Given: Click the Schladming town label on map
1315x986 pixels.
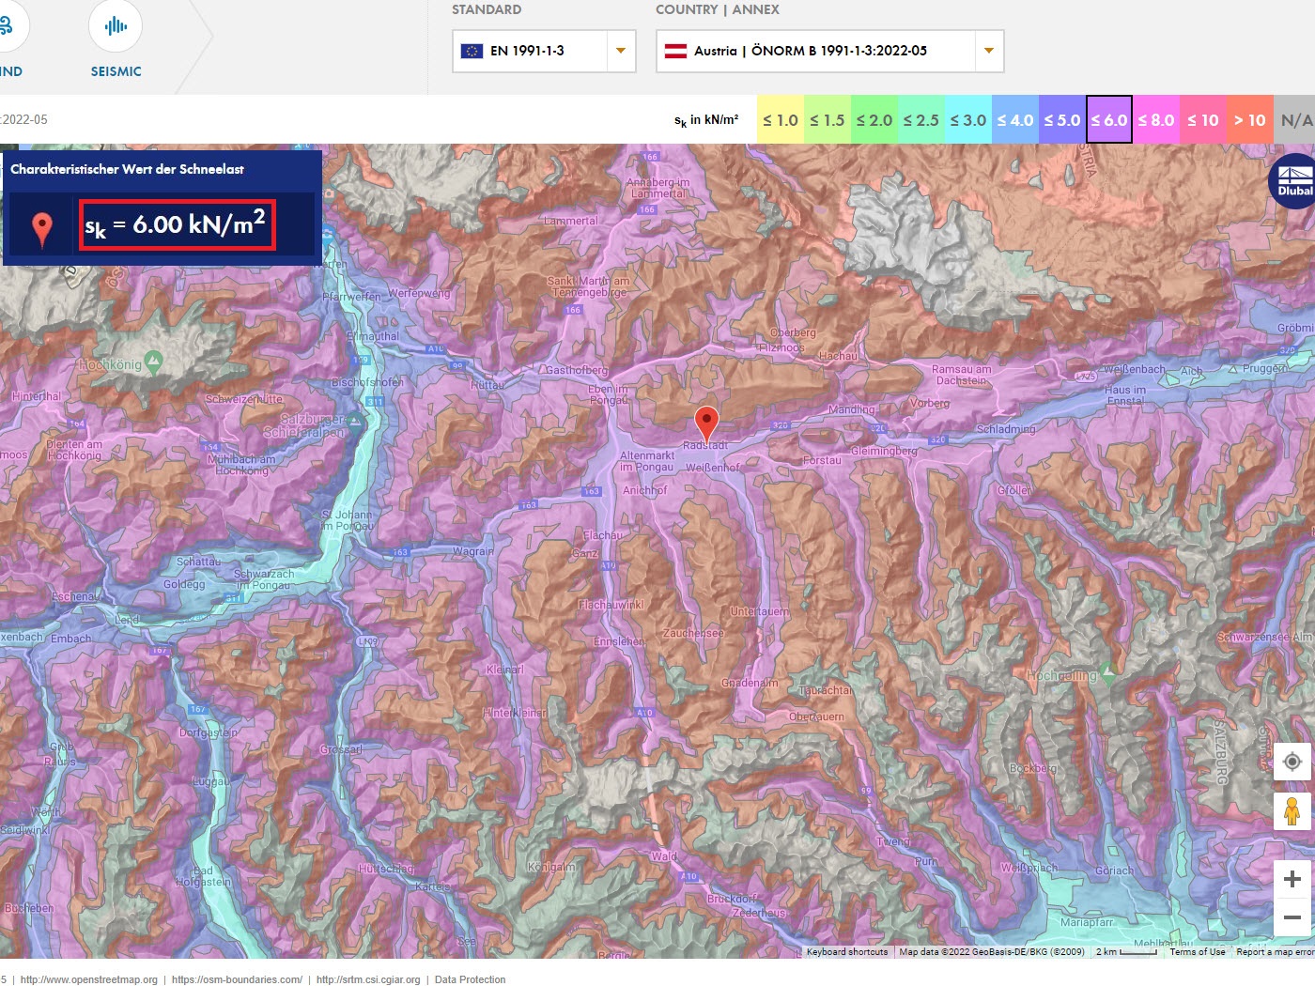Looking at the screenshot, I should coord(1006,429).
